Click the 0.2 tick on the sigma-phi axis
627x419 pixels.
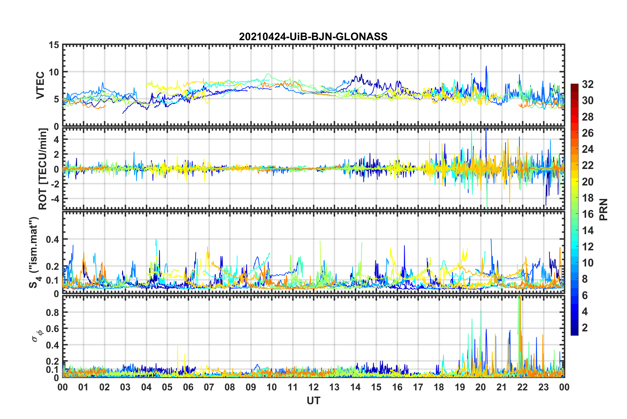(x=53, y=361)
